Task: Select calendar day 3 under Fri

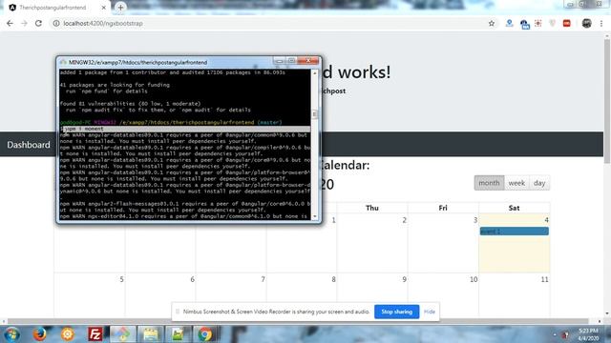Action: click(475, 220)
